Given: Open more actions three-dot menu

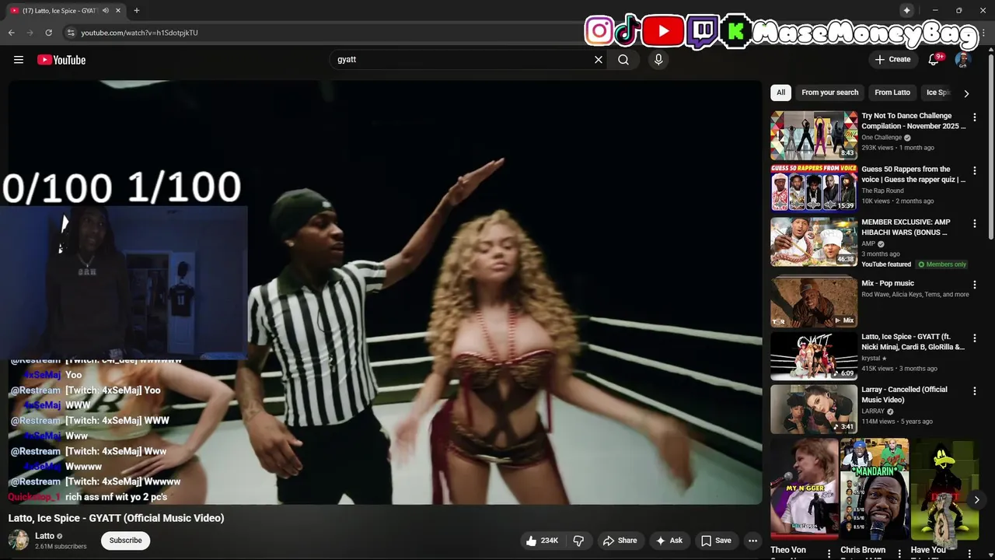Looking at the screenshot, I should [752, 541].
